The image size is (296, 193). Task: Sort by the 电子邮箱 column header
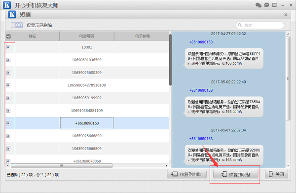pyautogui.click(x=143, y=36)
